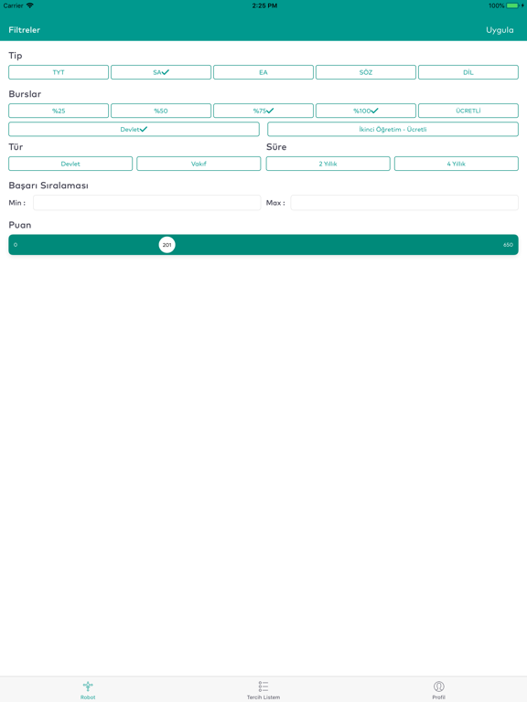Click the battery indicator in status bar

click(512, 5)
